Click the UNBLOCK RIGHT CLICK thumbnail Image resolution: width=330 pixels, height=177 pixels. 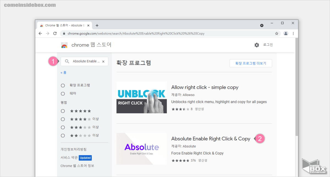tap(142, 97)
